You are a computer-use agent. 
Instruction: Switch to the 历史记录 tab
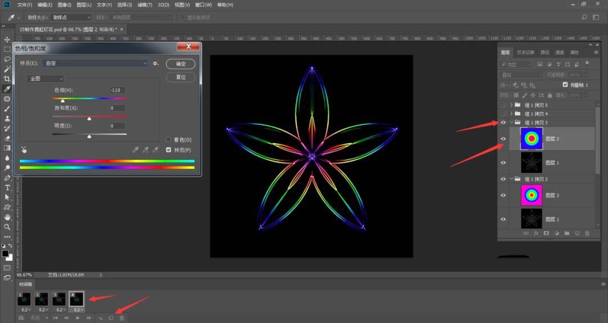tap(525, 52)
